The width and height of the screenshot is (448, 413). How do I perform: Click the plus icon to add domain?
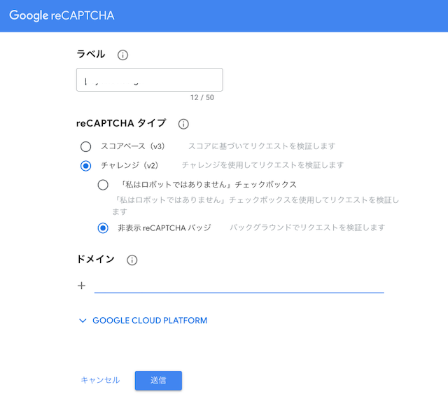[81, 286]
